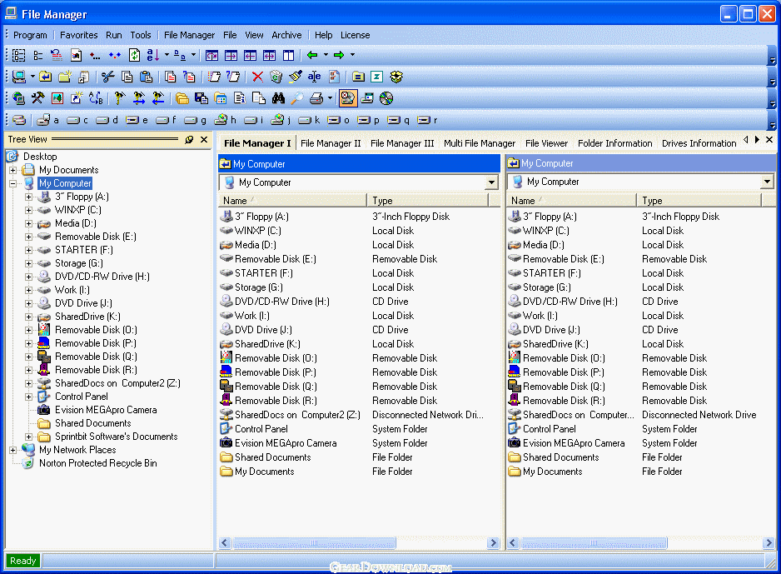Click the new folder sparkle icon
The image size is (781, 574).
65,77
